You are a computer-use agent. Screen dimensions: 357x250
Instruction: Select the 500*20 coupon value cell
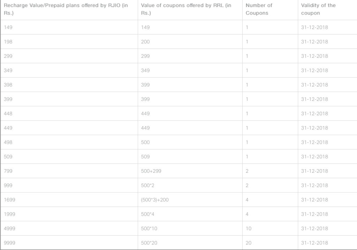tap(190, 242)
